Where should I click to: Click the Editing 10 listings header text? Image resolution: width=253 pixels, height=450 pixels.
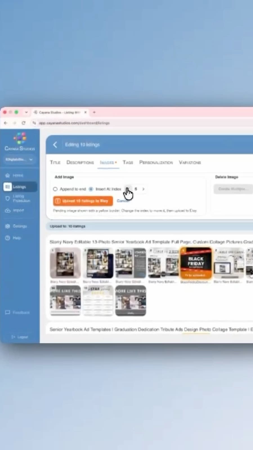[82, 145]
